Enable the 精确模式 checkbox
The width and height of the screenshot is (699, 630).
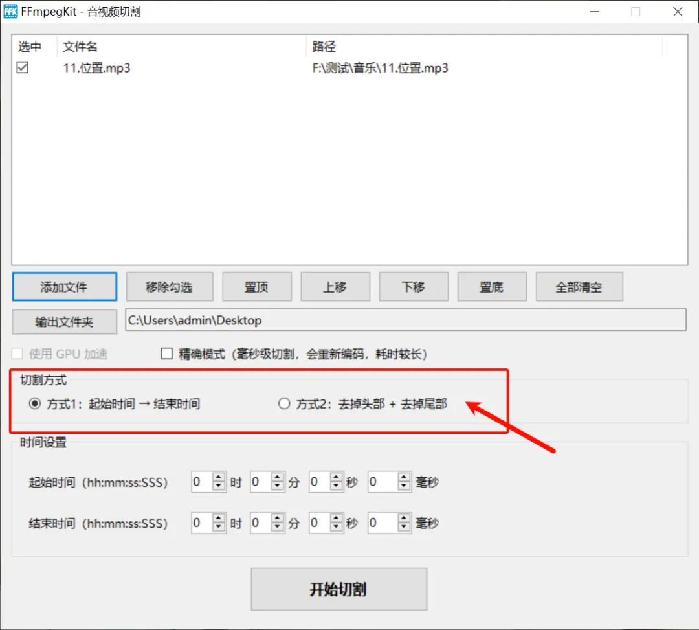[166, 354]
